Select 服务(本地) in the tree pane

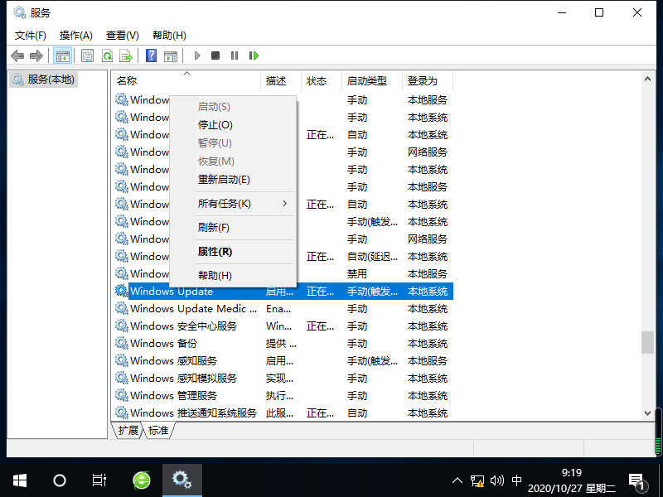point(50,80)
